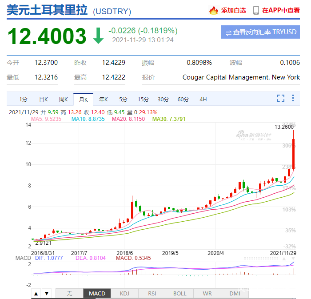Select the MACD indicator tab
Image resolution: width=311 pixels, height=299 pixels.
pyautogui.click(x=97, y=294)
